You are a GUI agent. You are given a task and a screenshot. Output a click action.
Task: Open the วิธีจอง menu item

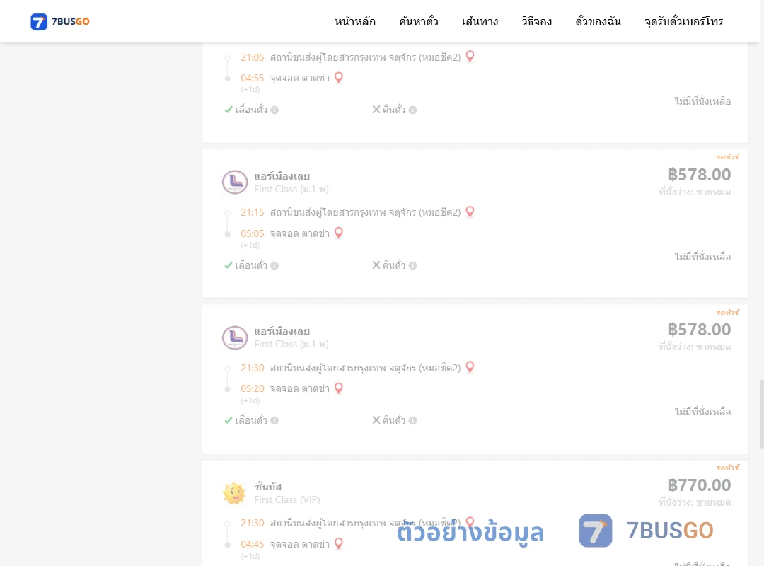point(536,21)
